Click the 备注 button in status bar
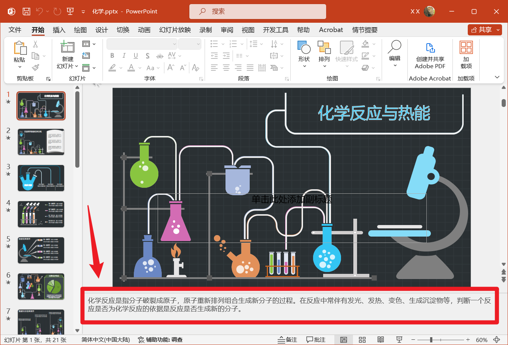The image size is (508, 345). coord(287,339)
